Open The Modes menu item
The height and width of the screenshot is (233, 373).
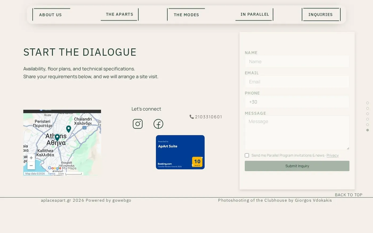pos(186,15)
